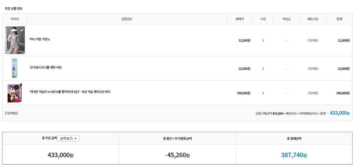Click the 상품정보 column header

click(x=127, y=19)
